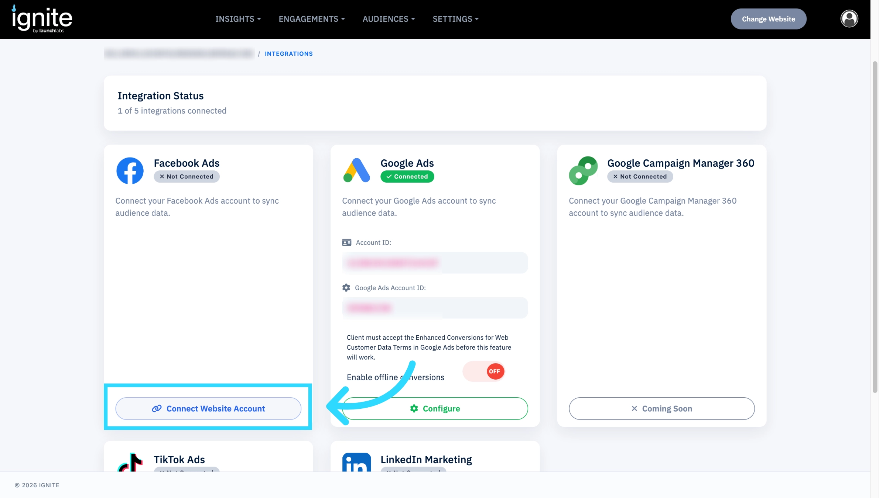Click the LinkedIn Marketing title
The width and height of the screenshot is (879, 498).
pos(426,460)
